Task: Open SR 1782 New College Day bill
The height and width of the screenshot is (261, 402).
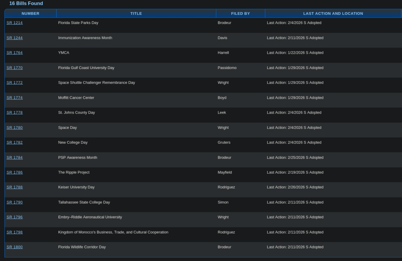Action: coord(15,142)
